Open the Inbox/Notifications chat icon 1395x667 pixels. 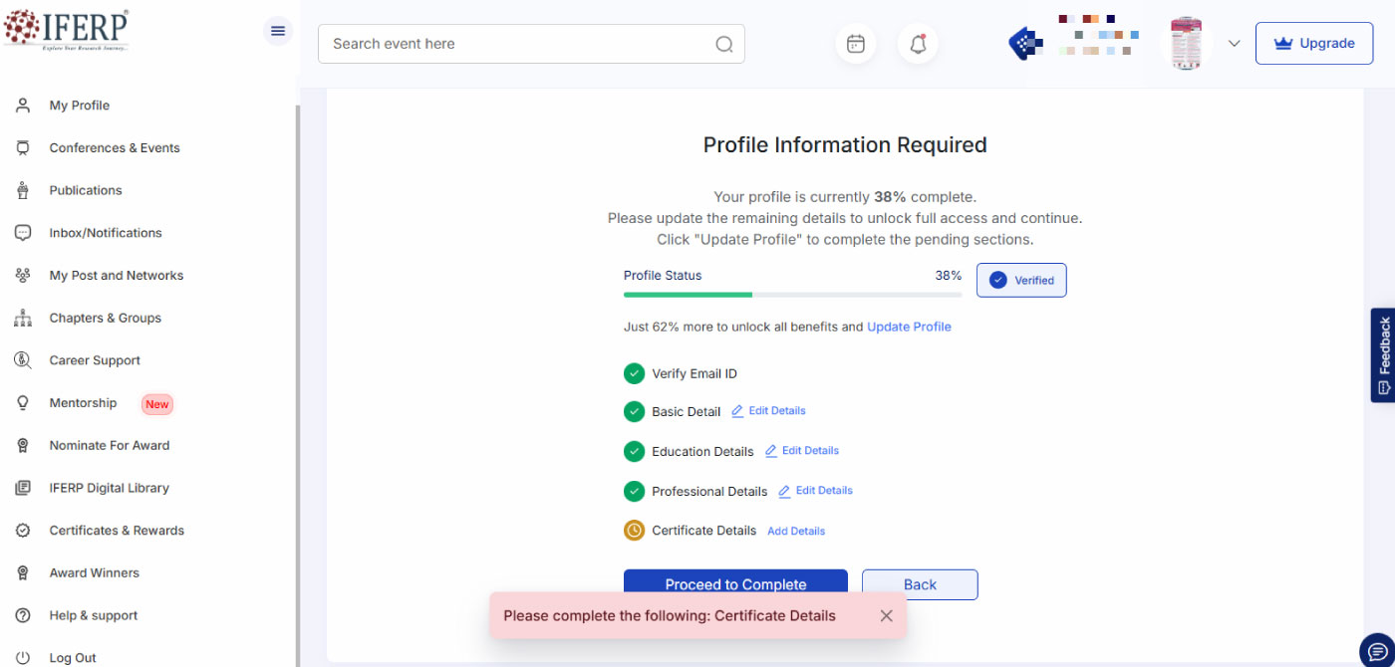coord(22,232)
